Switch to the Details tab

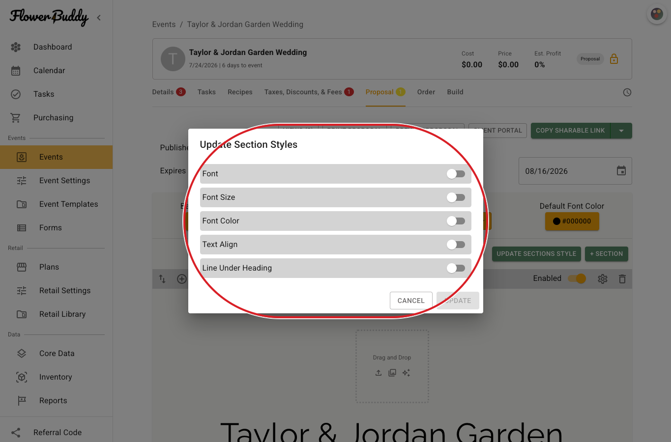(x=169, y=92)
